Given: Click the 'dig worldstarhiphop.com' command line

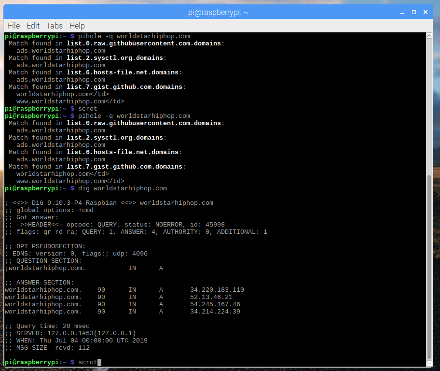Looking at the screenshot, I should coord(123,188).
